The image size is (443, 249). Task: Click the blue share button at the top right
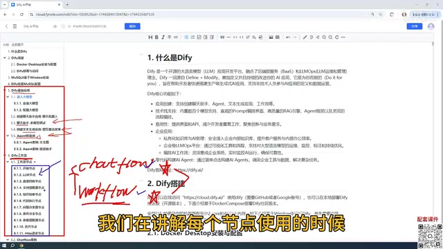point(415,26)
